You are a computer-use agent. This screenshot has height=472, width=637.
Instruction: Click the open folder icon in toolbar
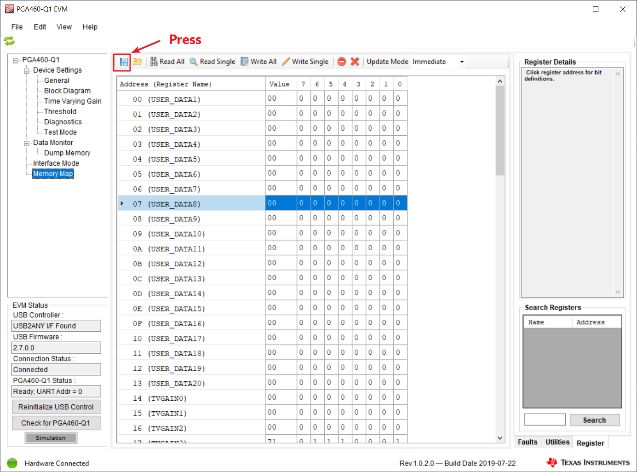coord(137,62)
